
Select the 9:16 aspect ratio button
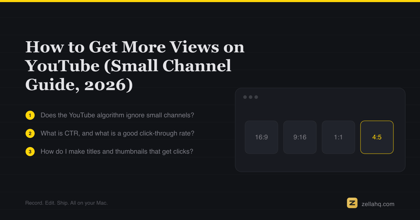[x=300, y=137]
